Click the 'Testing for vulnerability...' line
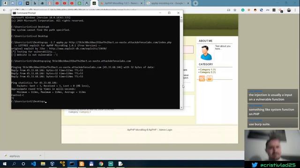Viewport: 300px width, 168px height. click(34, 52)
